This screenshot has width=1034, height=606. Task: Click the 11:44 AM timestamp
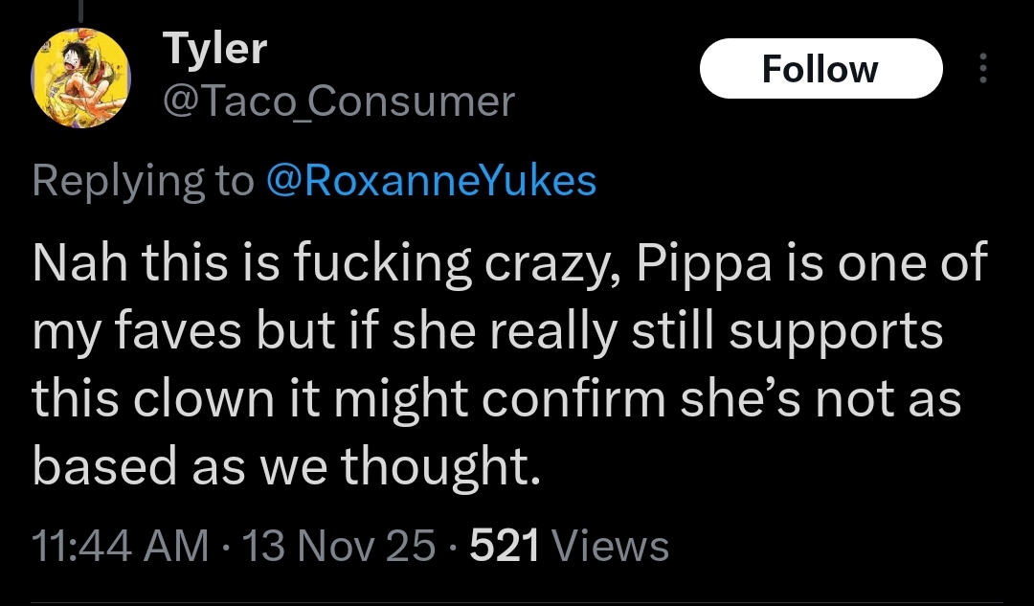120,546
